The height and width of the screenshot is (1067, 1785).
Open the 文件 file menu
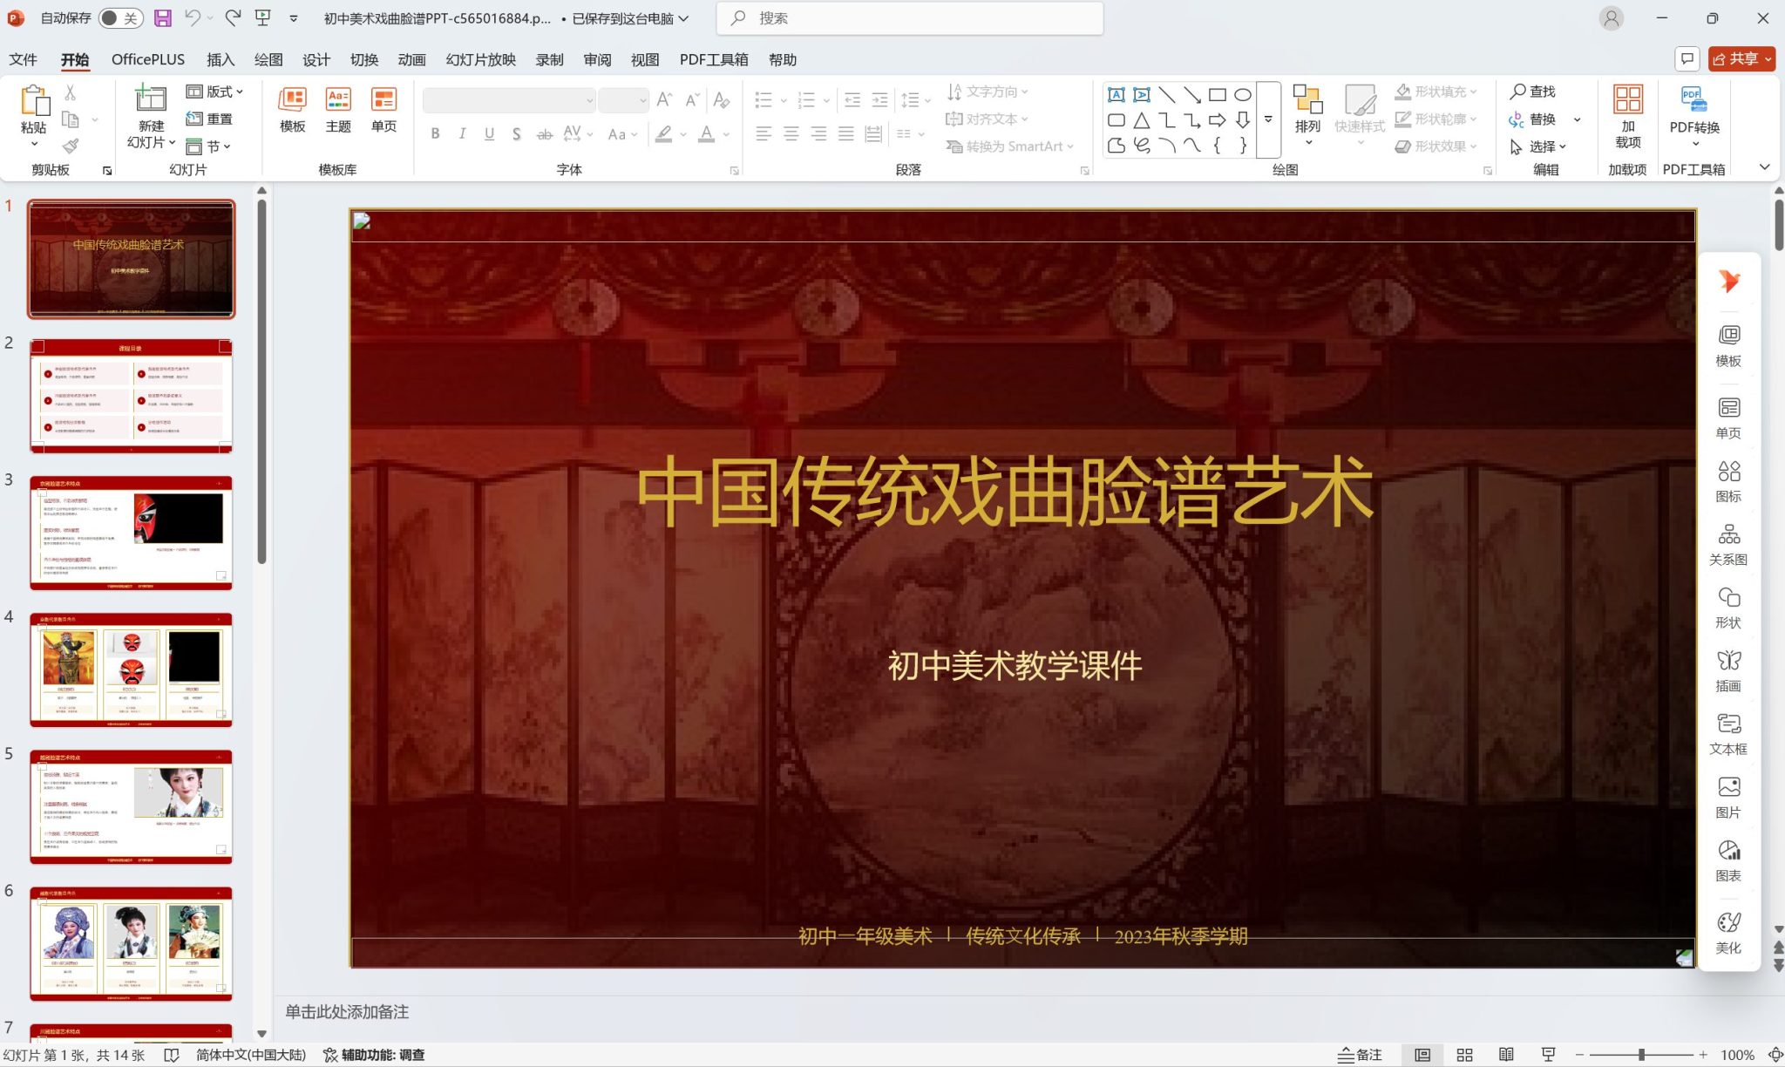click(x=24, y=59)
